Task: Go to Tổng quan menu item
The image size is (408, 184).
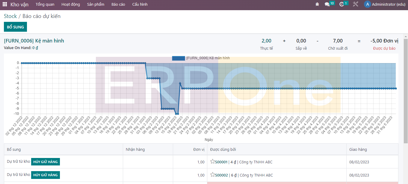Action: click(x=45, y=4)
